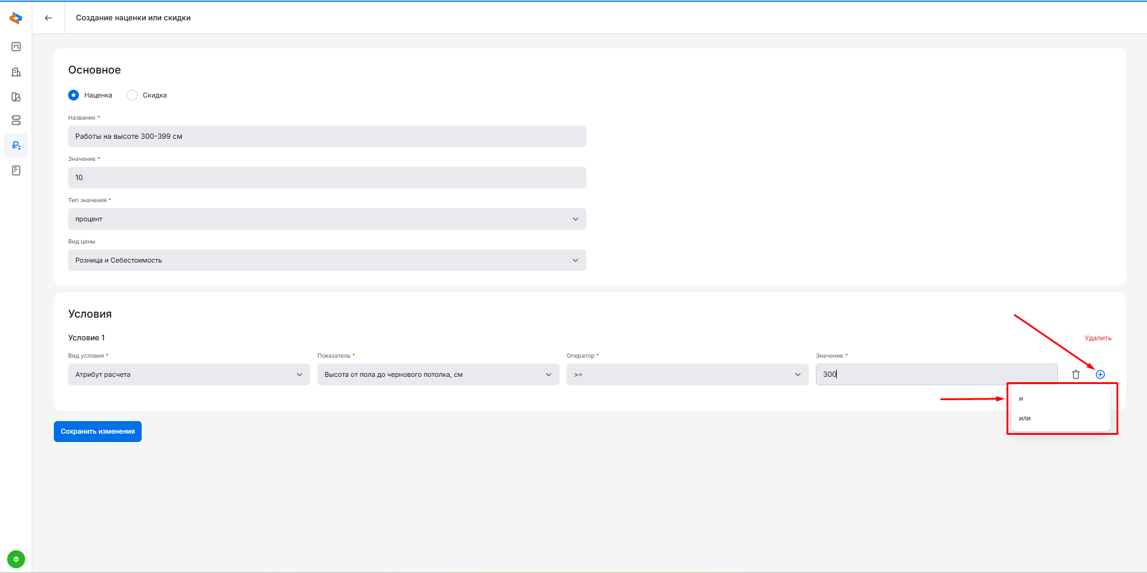Viewport: 1147px width, 573px height.
Task: Select the Наценка radio button
Action: tap(74, 95)
